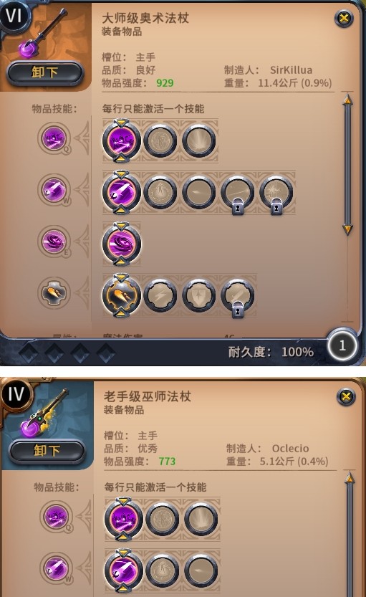Choose the shield passive skill
Viewport: 366px width, 597px height.
[198, 295]
